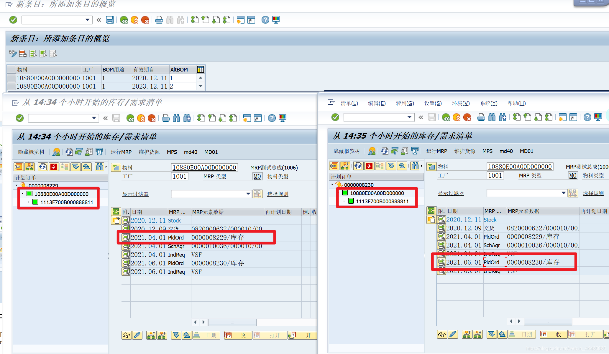Open the command field dropdown at top
Screen dimensions: 609x354
(x=87, y=20)
